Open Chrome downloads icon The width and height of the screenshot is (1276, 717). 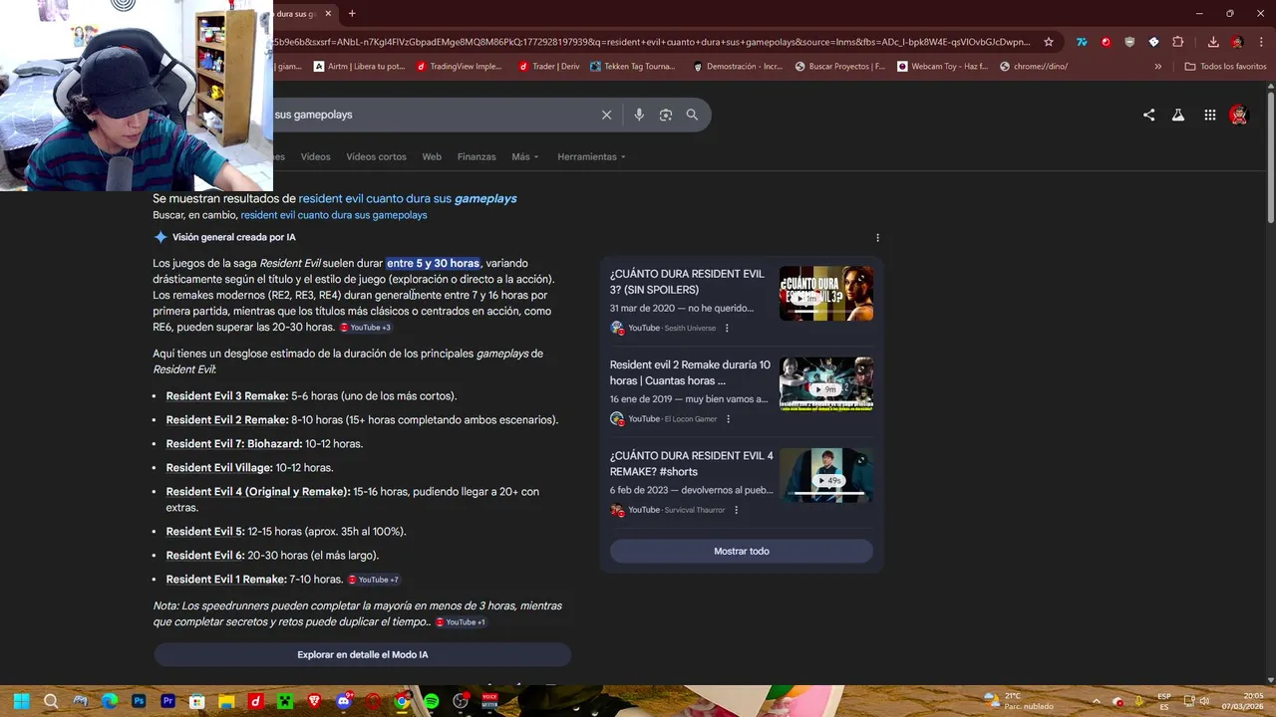click(x=1213, y=42)
